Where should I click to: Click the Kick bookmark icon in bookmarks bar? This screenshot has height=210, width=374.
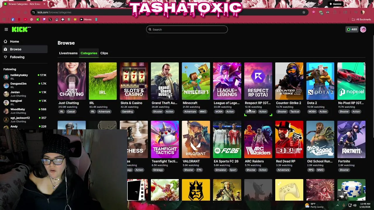[38, 20]
